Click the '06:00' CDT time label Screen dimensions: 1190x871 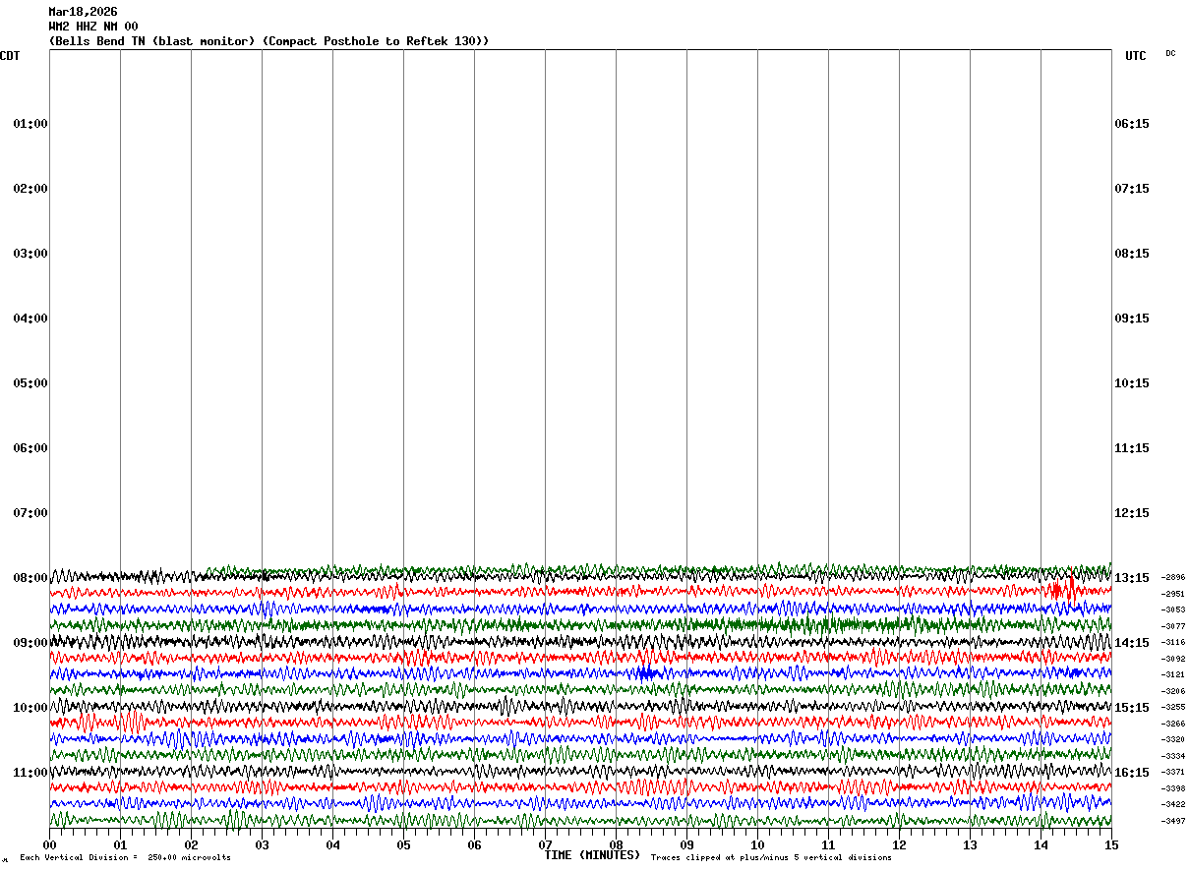[30, 448]
